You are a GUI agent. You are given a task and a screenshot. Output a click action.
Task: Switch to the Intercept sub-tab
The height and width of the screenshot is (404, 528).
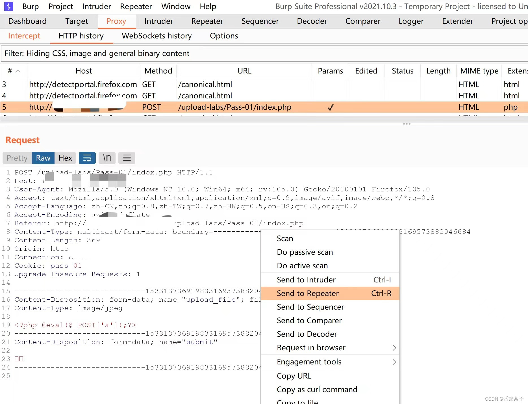click(24, 36)
